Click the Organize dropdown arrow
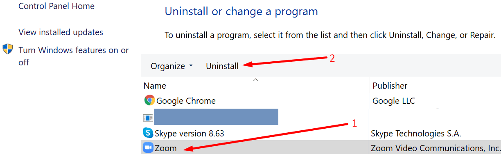 (191, 66)
